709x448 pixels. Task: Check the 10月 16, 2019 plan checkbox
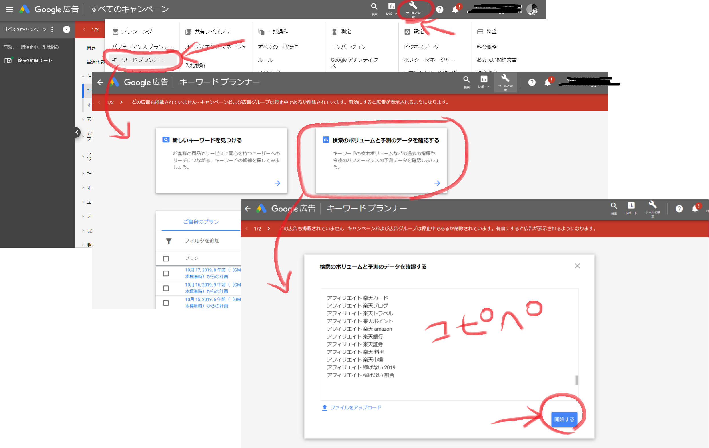tap(166, 288)
